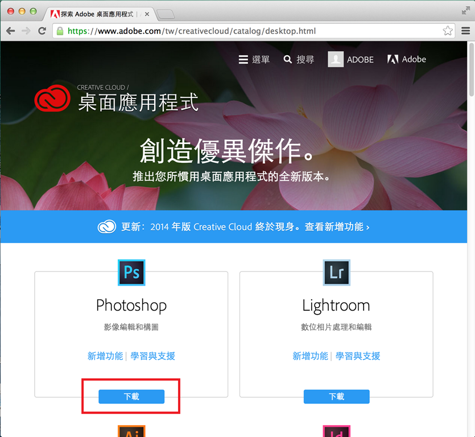Click the green window zoom button
The height and width of the screenshot is (437, 475).
click(33, 11)
